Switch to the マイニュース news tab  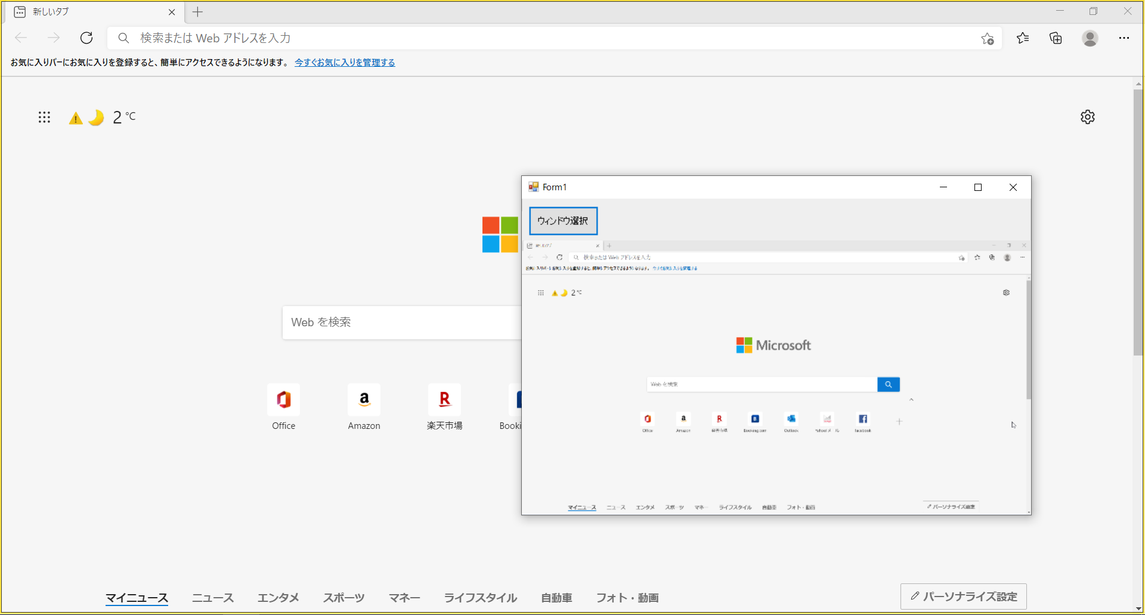click(137, 598)
